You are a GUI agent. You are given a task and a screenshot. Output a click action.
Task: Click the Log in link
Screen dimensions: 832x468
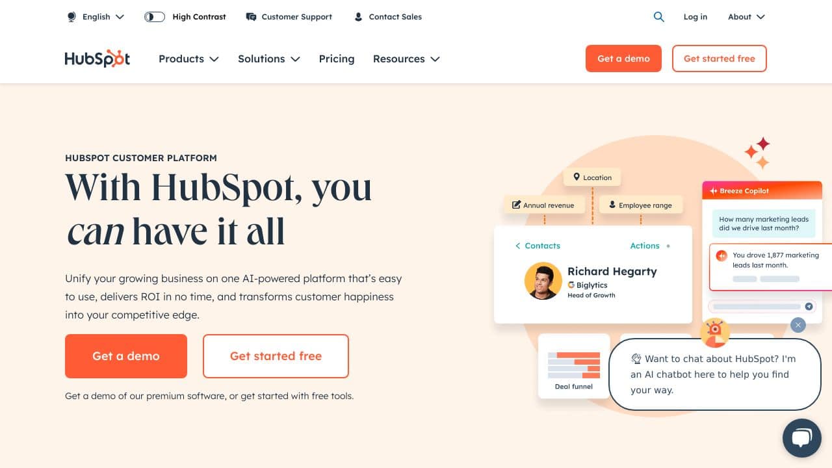[x=695, y=17]
